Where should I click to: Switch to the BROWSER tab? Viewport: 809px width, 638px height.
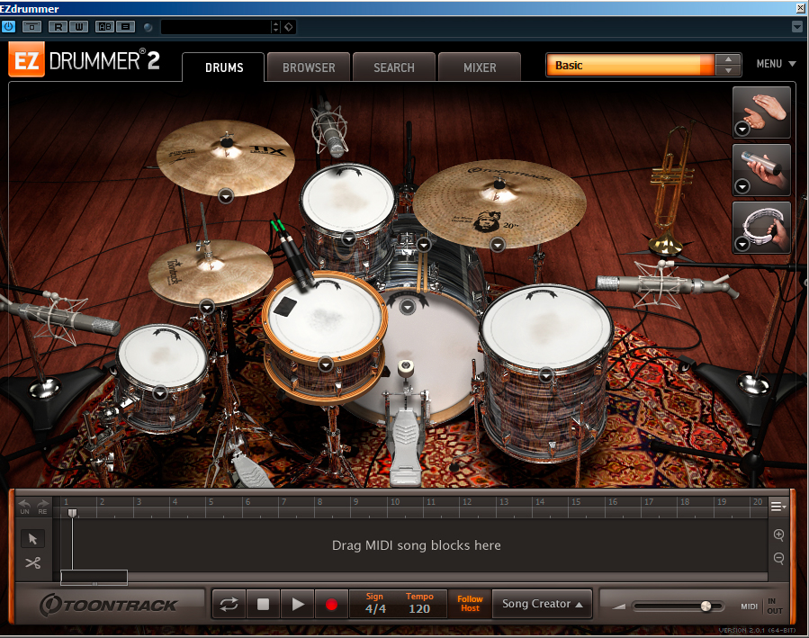[309, 67]
